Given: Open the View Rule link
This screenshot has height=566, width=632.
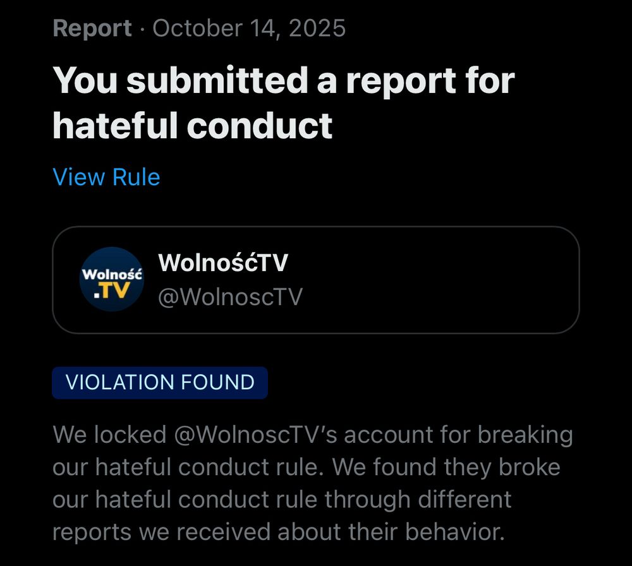Looking at the screenshot, I should click(106, 177).
